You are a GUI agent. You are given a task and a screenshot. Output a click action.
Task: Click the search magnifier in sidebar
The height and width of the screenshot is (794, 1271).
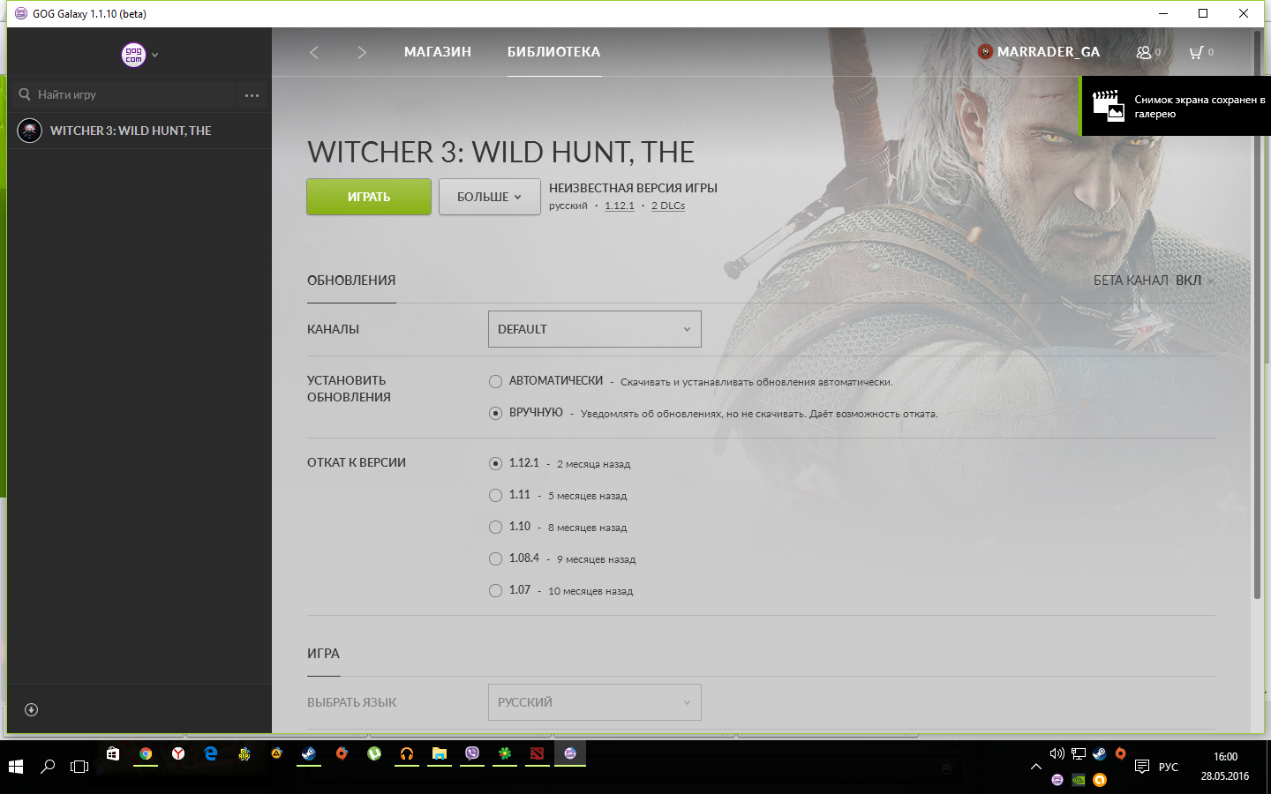point(25,94)
